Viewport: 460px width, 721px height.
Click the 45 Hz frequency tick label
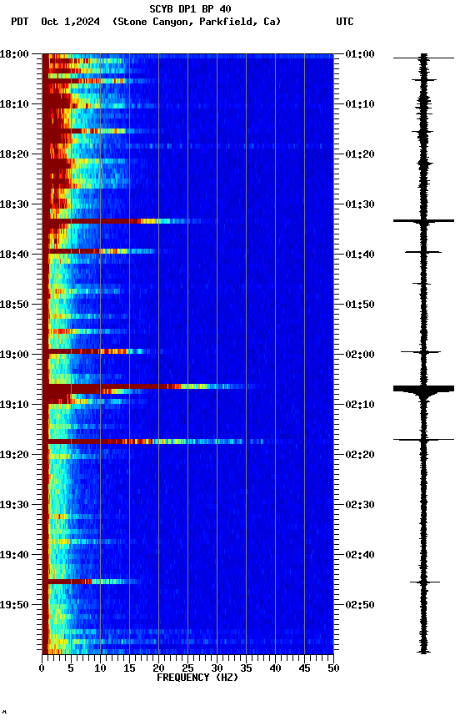304,668
